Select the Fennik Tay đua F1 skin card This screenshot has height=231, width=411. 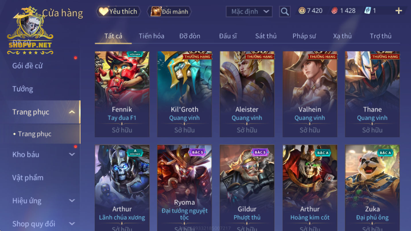coord(122,94)
